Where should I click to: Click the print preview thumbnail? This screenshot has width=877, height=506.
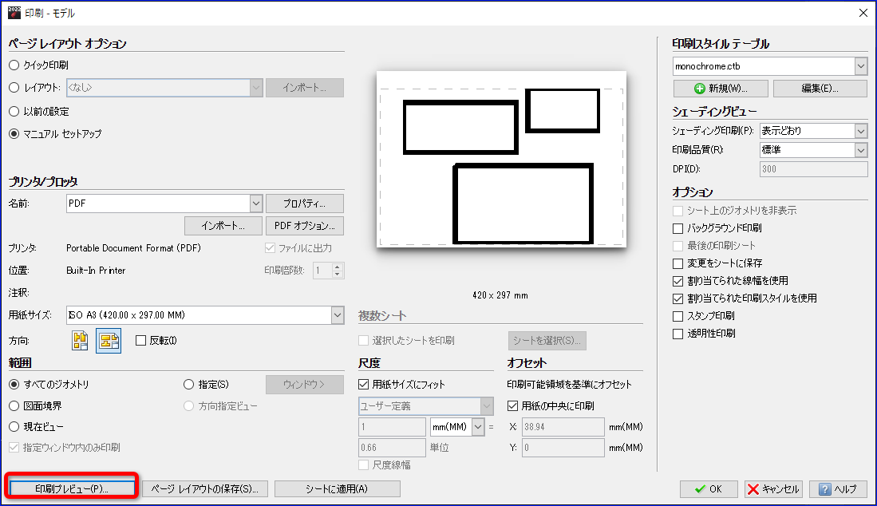[x=501, y=159]
